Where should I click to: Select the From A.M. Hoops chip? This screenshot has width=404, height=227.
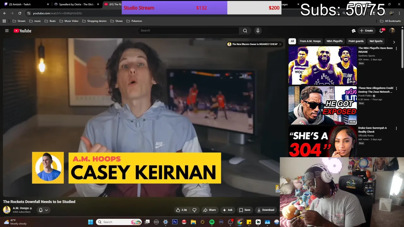[x=310, y=41]
